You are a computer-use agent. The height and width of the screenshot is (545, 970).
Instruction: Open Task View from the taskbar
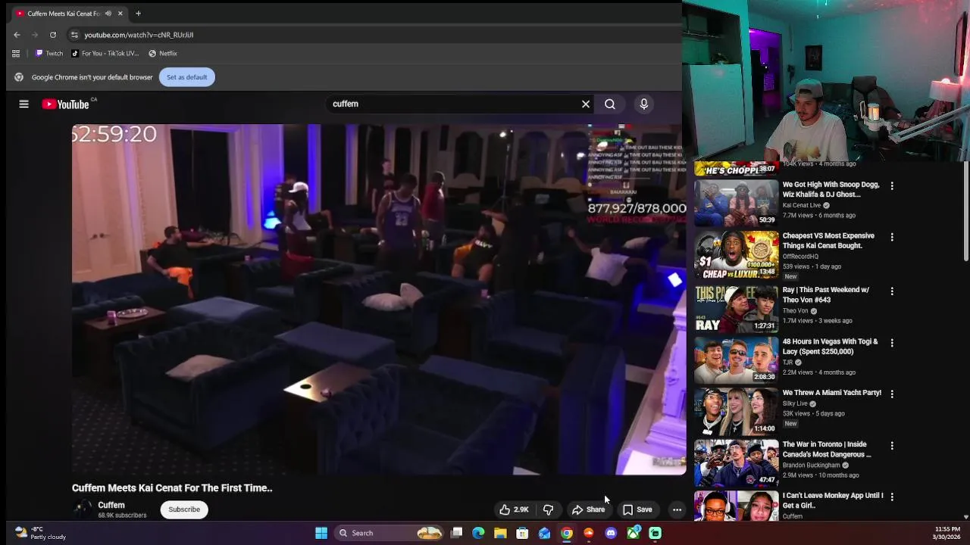457,534
